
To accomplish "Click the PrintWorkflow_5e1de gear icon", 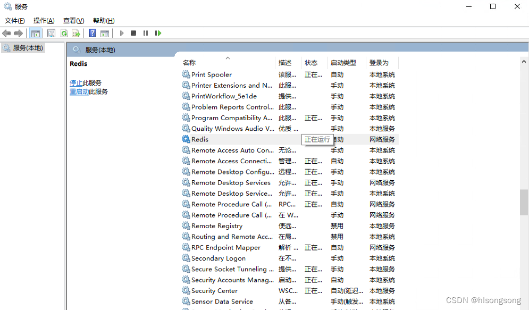I will tap(186, 96).
